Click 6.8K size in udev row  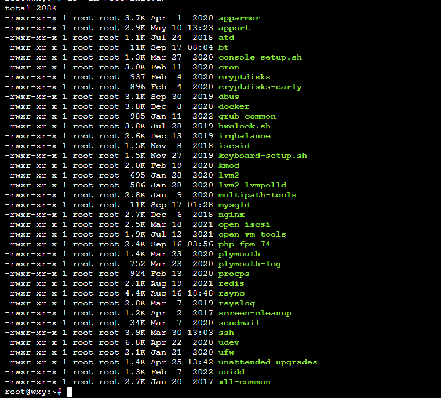pyautogui.click(x=135, y=342)
